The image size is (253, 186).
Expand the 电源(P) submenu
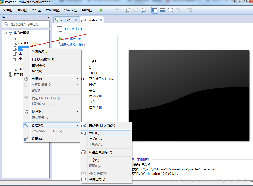52,79
